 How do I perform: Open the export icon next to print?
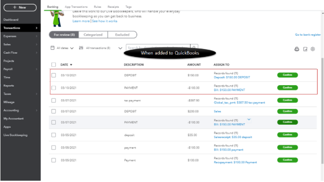[x=305, y=49]
